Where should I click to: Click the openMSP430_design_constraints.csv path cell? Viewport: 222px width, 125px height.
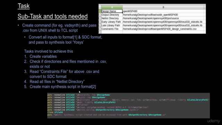(163, 29)
